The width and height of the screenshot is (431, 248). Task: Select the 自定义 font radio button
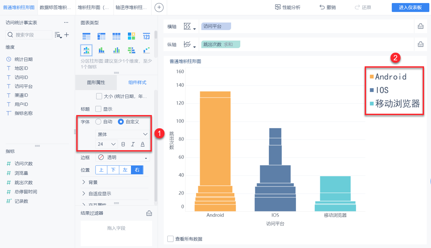tap(121, 122)
